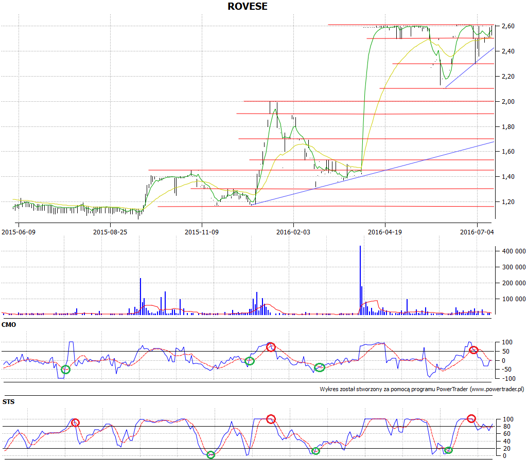The image size is (527, 460).
Task: Open the www.powertrader.pl credit text
Action: (x=497, y=389)
